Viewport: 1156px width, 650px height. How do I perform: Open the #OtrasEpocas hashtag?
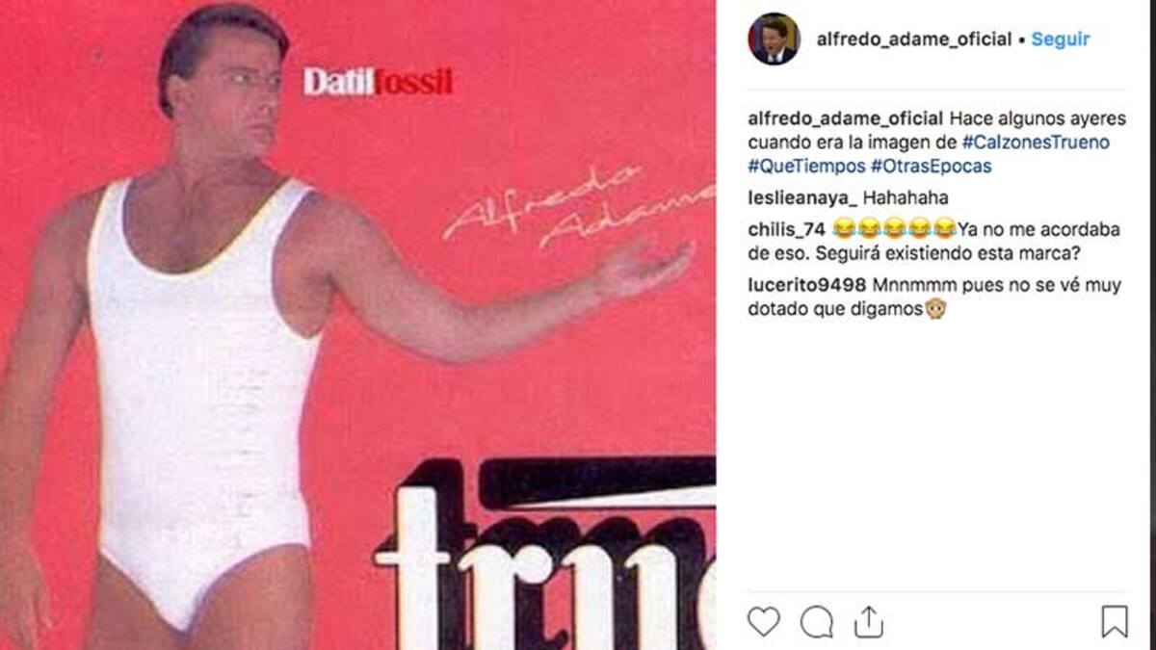[x=931, y=166]
